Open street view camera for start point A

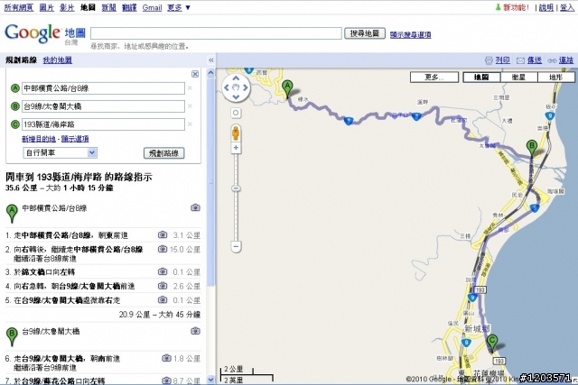pos(195,207)
